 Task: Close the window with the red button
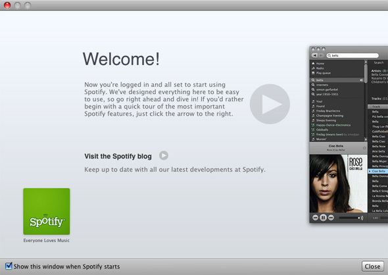[7, 5]
